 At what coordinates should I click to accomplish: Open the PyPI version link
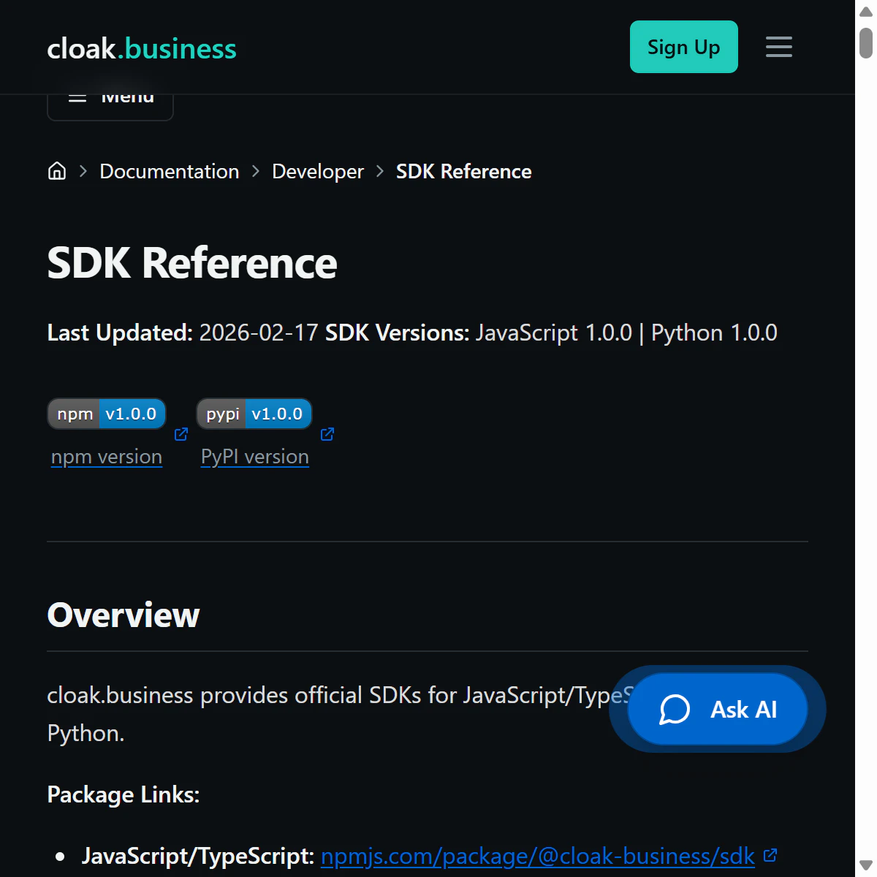pos(255,457)
